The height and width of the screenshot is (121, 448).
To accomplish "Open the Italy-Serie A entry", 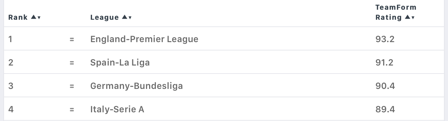I will tap(117, 109).
